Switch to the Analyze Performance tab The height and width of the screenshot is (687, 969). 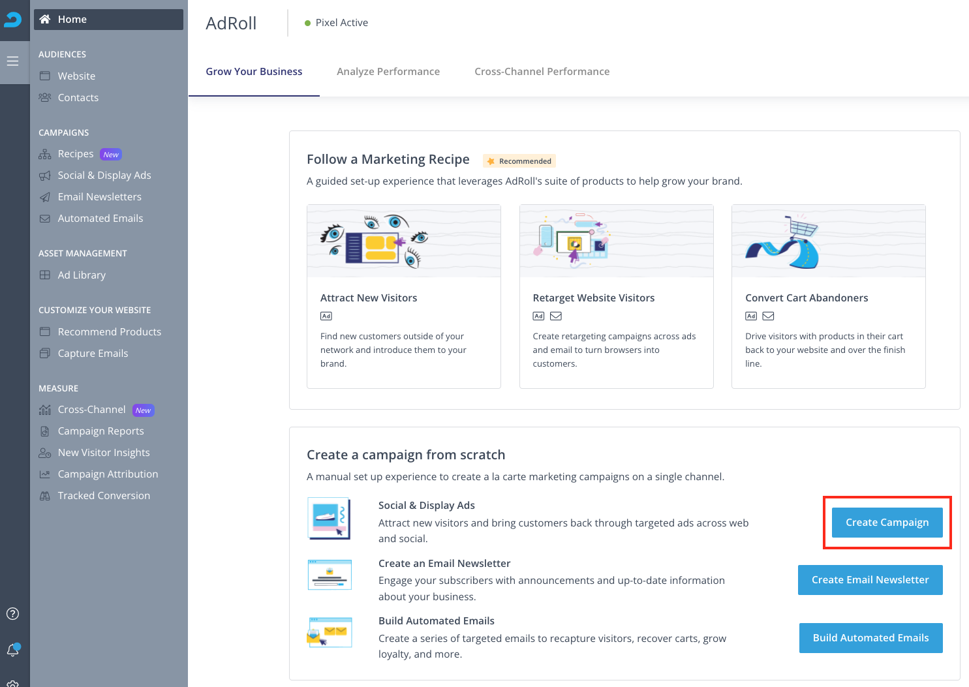pyautogui.click(x=388, y=72)
